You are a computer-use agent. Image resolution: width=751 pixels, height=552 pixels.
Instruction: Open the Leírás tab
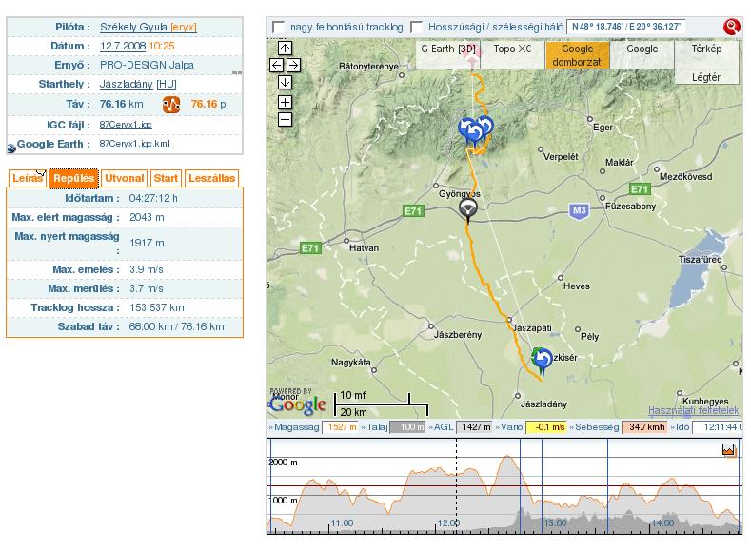tap(28, 178)
